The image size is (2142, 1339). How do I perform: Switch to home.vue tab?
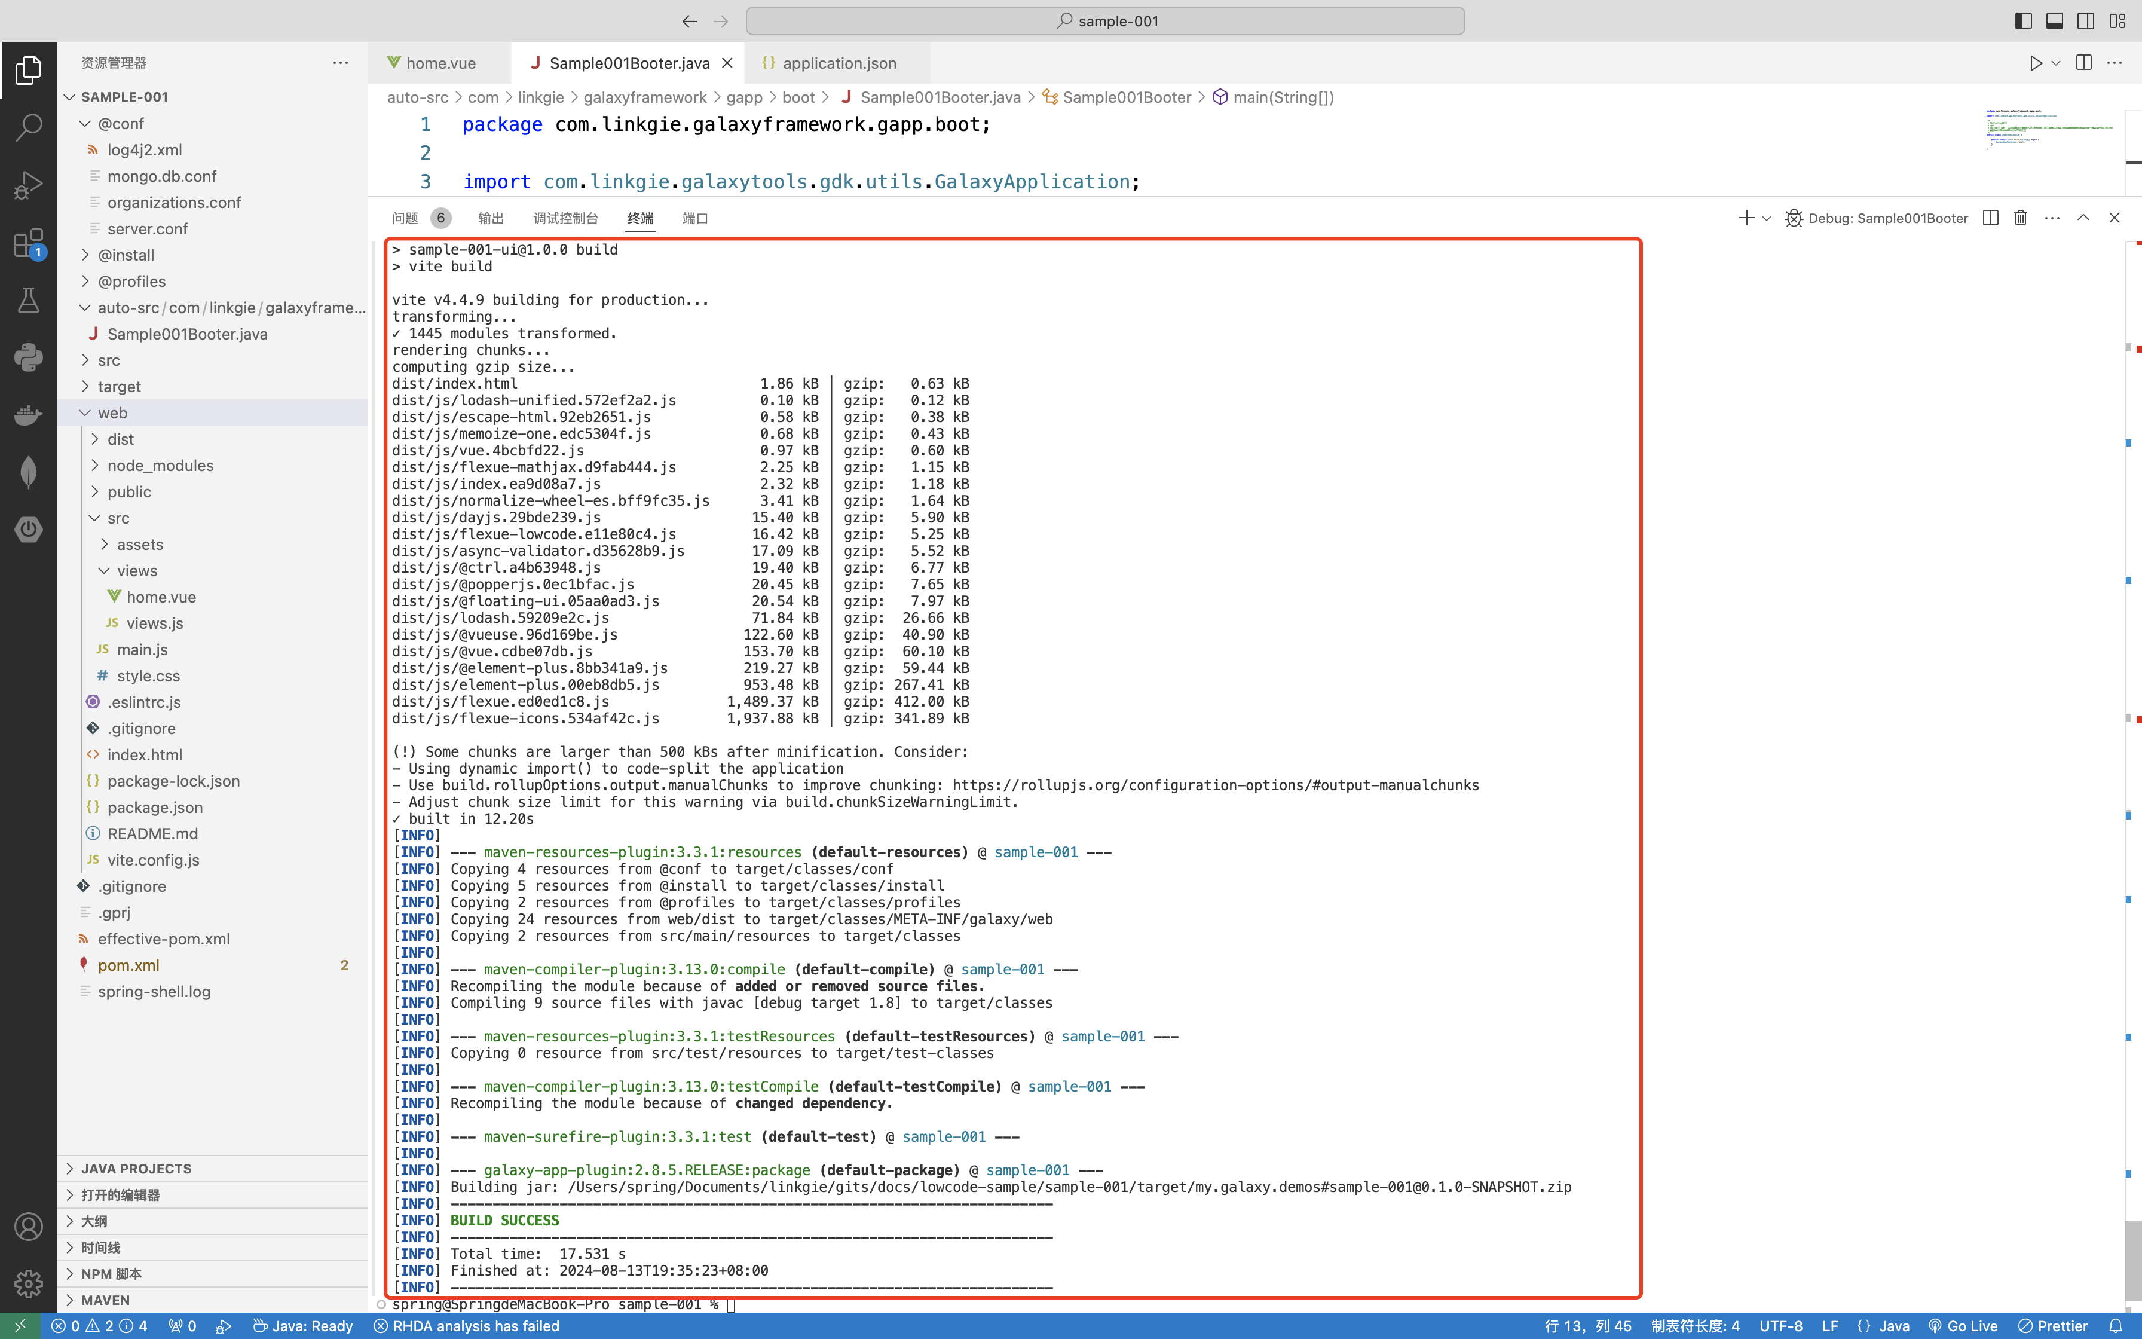click(x=440, y=63)
